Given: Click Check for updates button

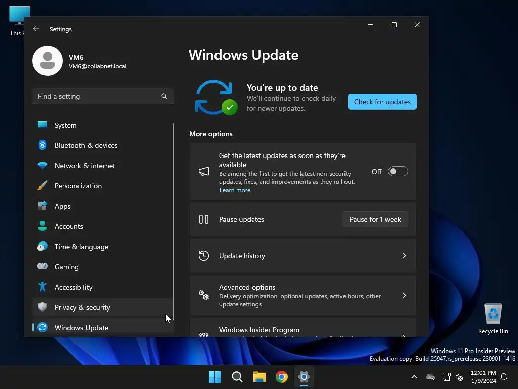Looking at the screenshot, I should pos(382,102).
